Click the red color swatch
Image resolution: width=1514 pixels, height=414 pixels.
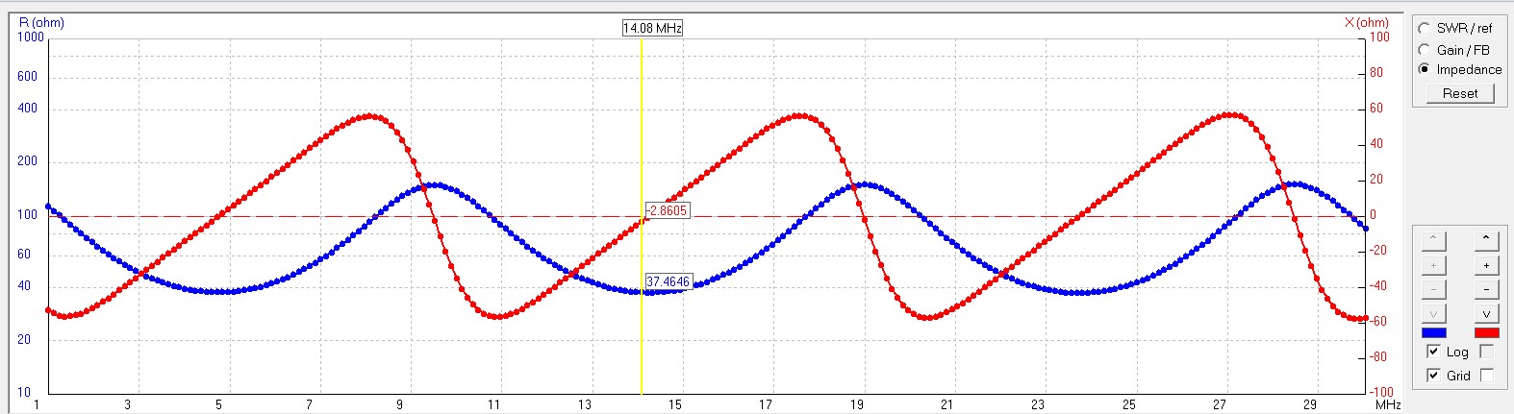pos(1486,332)
